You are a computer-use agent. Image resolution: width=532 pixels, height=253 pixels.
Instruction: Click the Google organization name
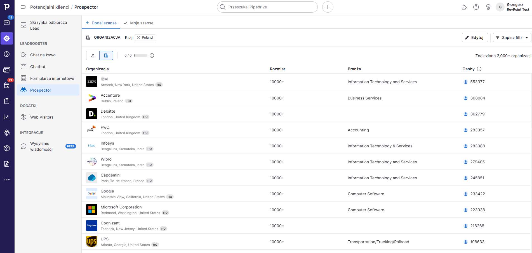[107, 191]
